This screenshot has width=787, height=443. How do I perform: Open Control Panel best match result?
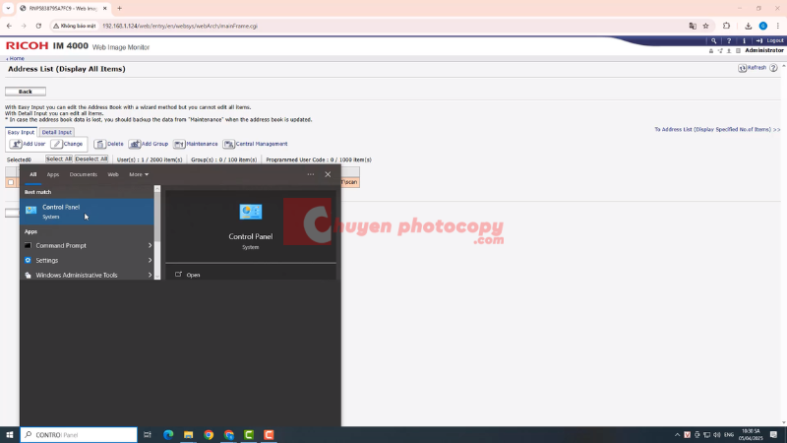point(87,212)
